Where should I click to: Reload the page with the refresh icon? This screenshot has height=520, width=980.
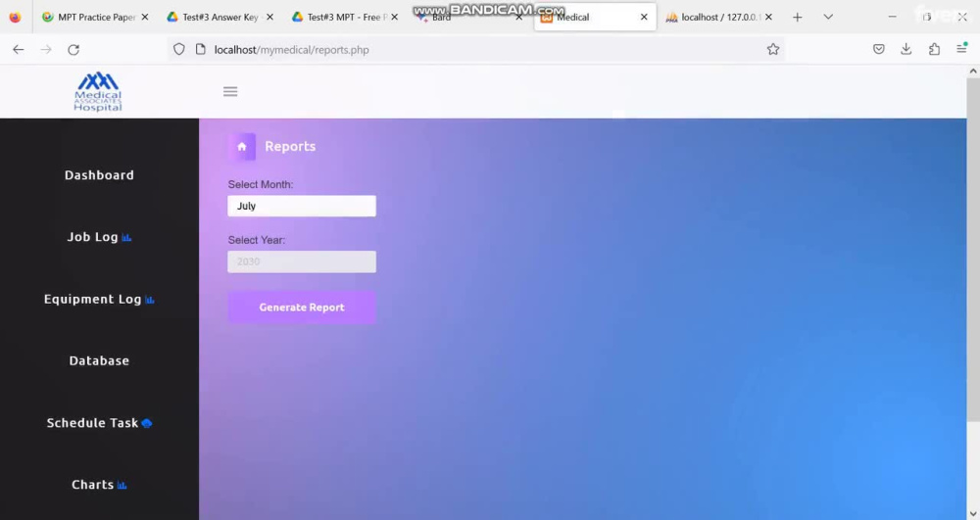click(x=73, y=49)
